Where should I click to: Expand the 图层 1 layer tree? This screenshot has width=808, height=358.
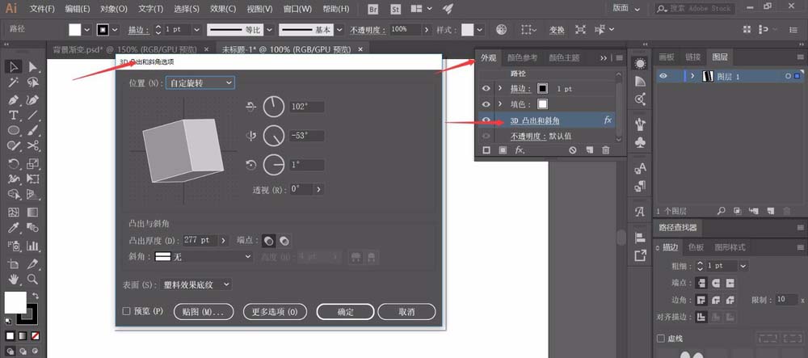pyautogui.click(x=692, y=76)
